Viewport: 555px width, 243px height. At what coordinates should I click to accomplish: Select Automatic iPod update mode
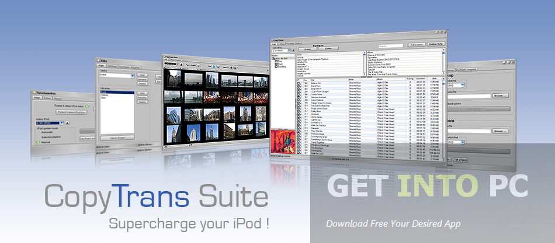click(47, 132)
